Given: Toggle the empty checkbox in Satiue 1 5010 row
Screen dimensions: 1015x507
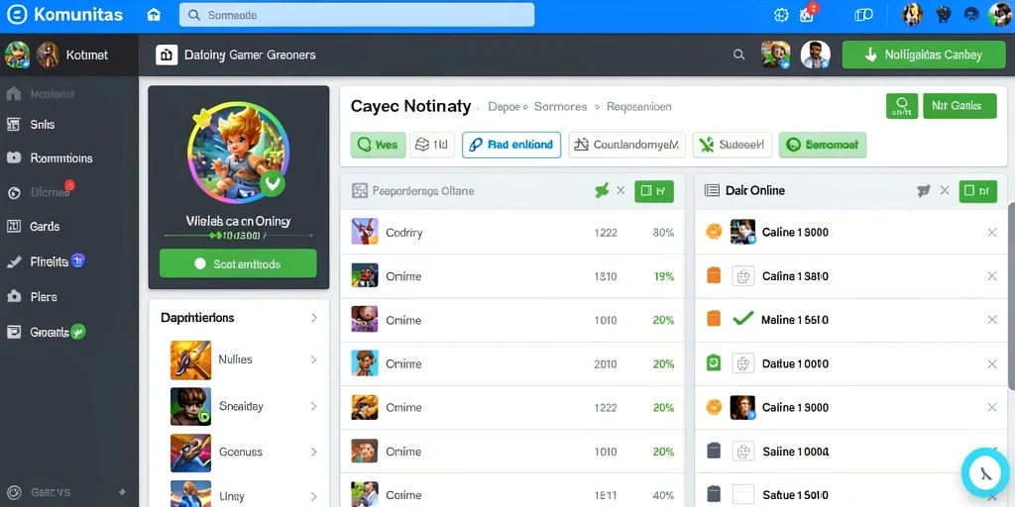Looking at the screenshot, I should 743,495.
